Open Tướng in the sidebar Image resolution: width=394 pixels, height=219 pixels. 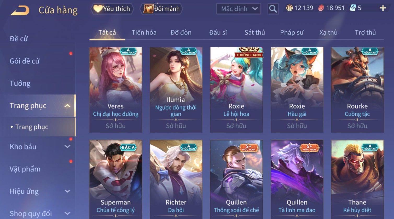tap(20, 83)
